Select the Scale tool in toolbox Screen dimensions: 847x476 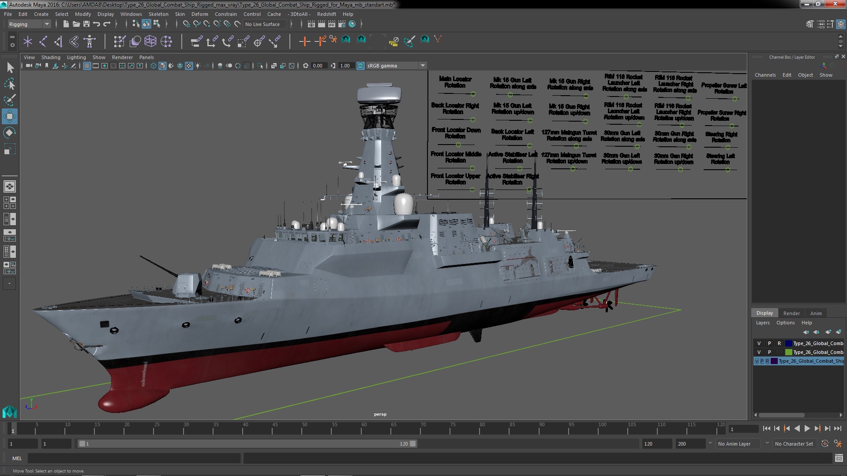click(10, 149)
